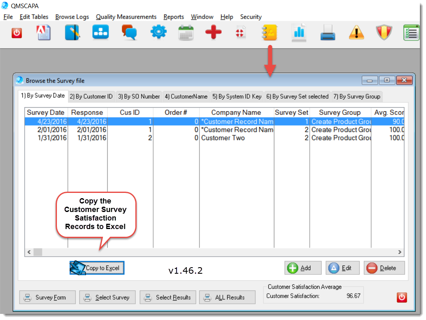This screenshot has width=426, height=320.
Task: Click the chat bubbles feedback icon
Action: click(129, 32)
